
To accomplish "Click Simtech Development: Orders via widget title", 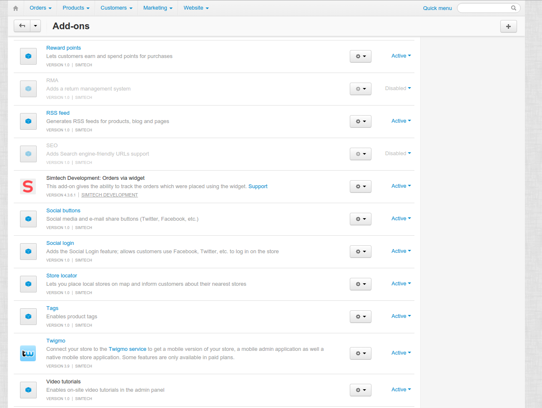I will 95,178.
